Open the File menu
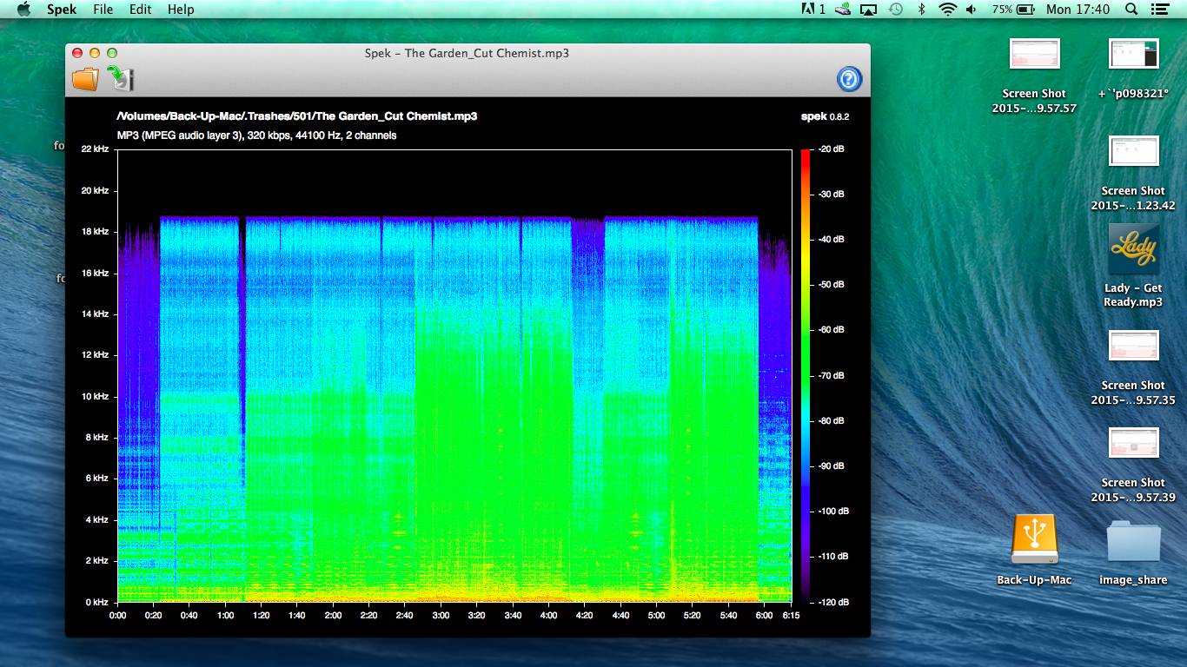The height and width of the screenshot is (667, 1187). [x=103, y=10]
